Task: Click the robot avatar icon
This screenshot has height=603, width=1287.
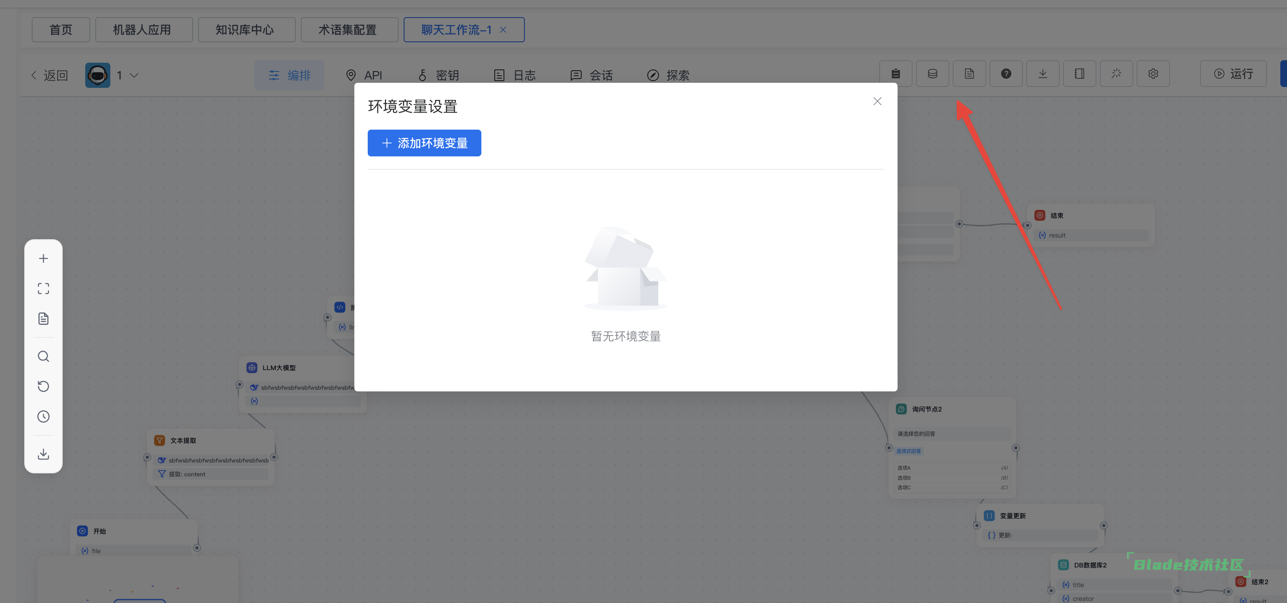Action: (97, 75)
